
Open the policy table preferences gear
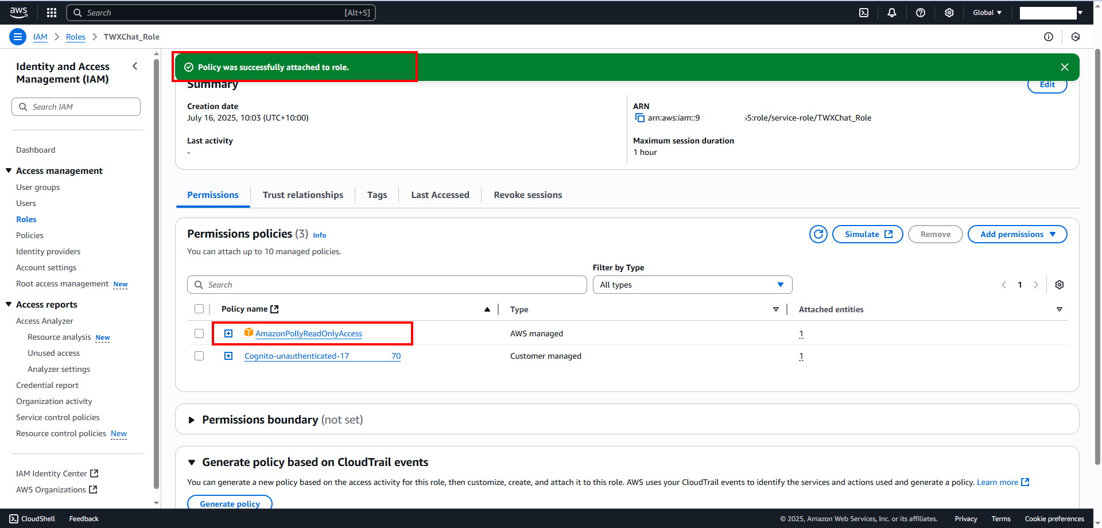(x=1059, y=285)
